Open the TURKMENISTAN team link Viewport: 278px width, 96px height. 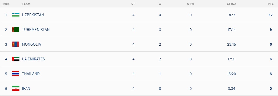36,30
